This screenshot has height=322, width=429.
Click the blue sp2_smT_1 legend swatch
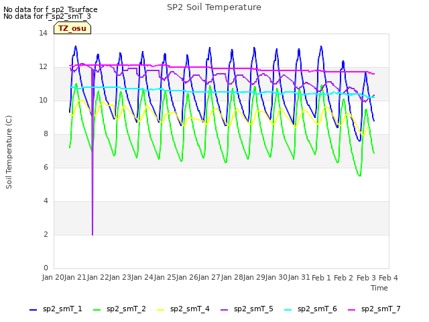click(x=33, y=310)
